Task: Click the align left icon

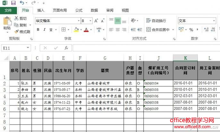Action: [x=111, y=29]
